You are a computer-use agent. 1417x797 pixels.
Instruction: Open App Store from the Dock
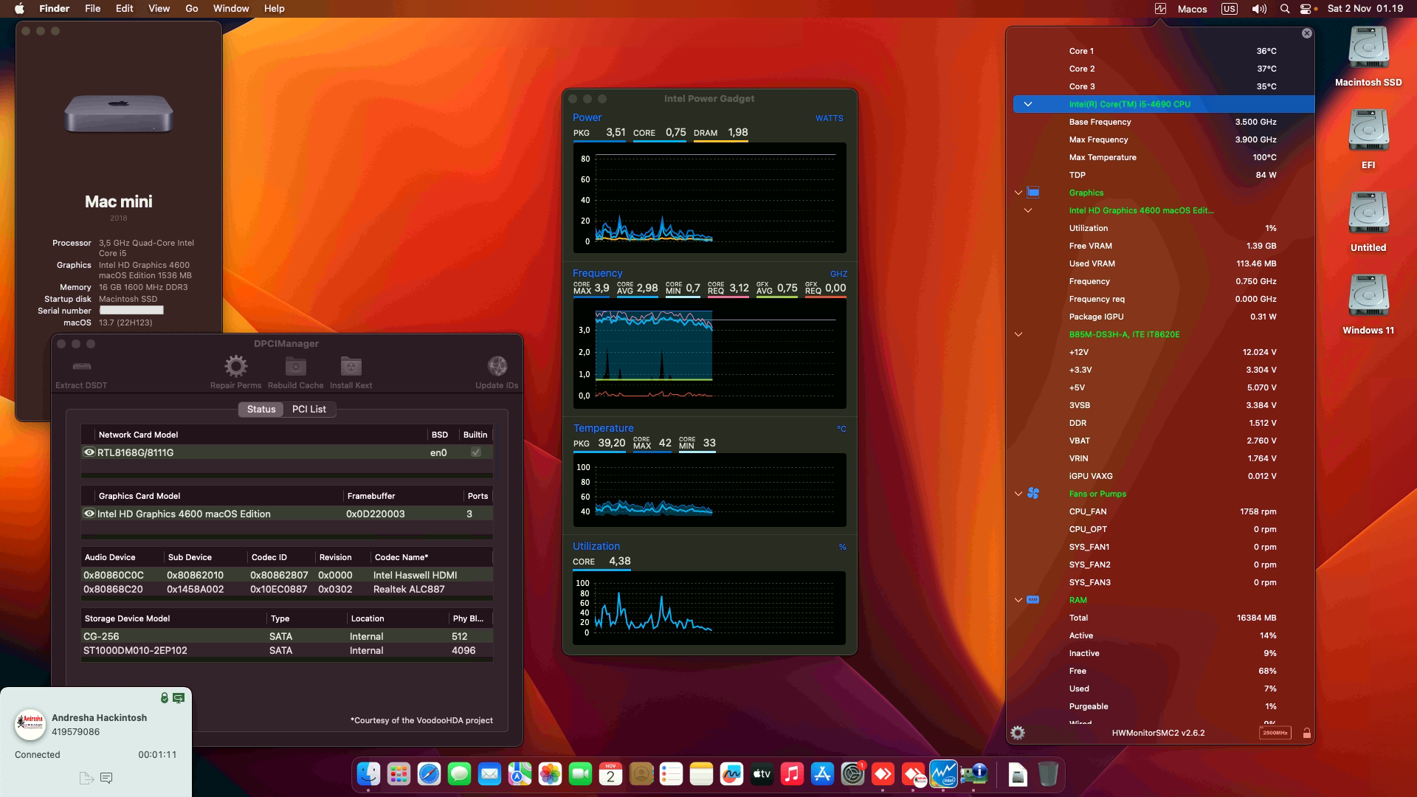[x=822, y=774]
